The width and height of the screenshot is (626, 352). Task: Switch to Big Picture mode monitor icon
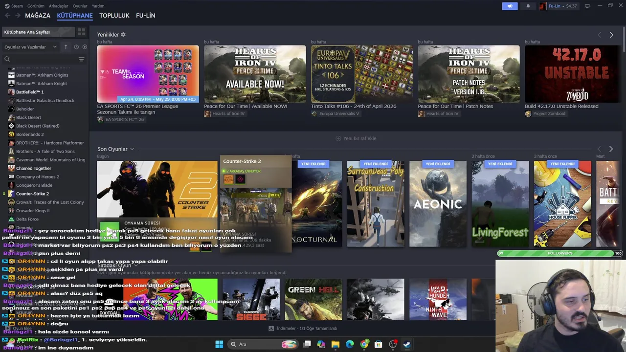coord(587,6)
